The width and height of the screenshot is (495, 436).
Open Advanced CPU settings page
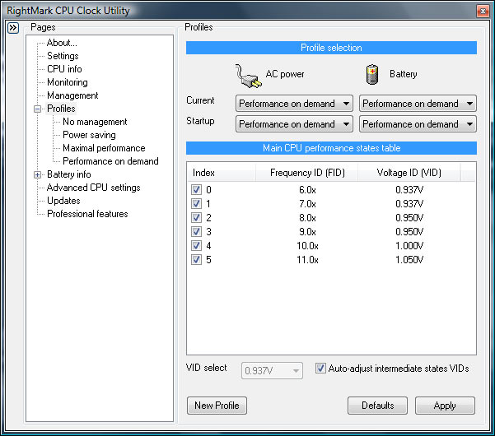[93, 188]
